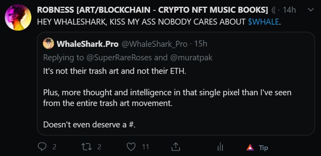Click the Brave triangle tip icon
Screen dimensions: 321x156
[250, 147]
